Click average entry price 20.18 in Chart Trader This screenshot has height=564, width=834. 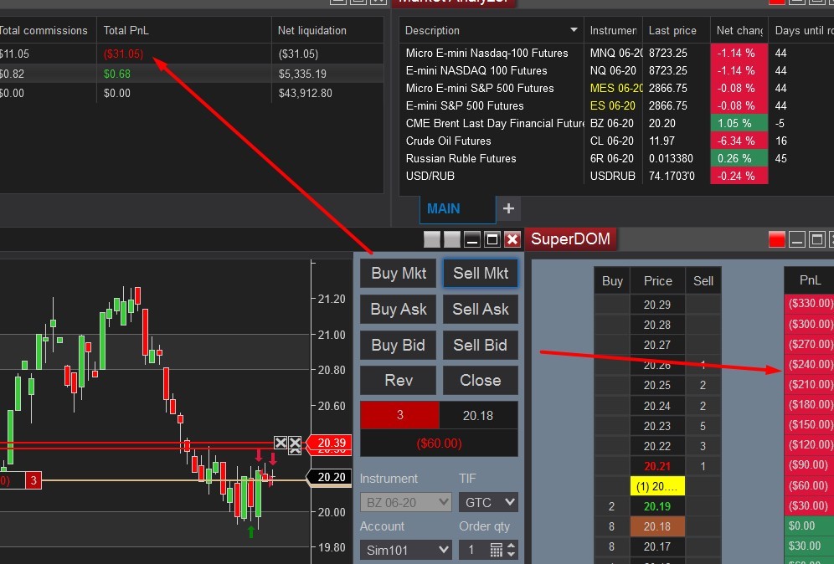(x=478, y=415)
